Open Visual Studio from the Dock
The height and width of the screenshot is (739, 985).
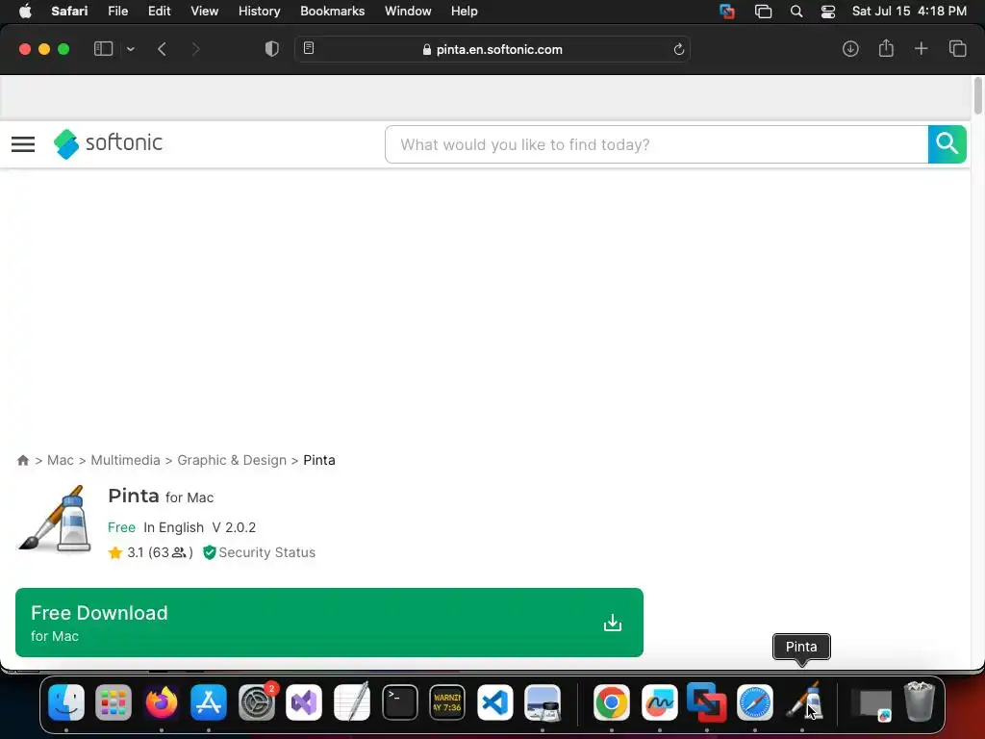(304, 701)
